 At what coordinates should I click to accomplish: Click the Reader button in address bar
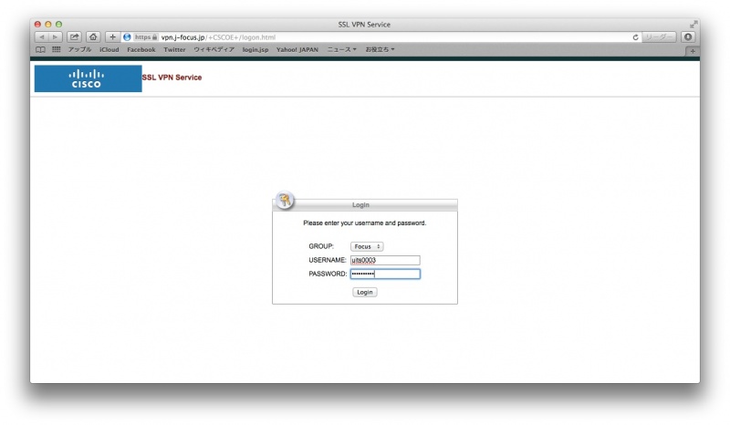click(659, 37)
